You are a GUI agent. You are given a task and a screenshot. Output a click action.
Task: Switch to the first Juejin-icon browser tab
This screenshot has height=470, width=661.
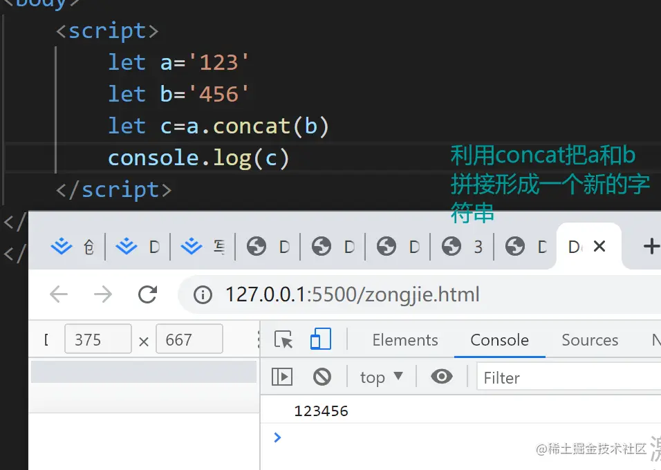pos(73,247)
